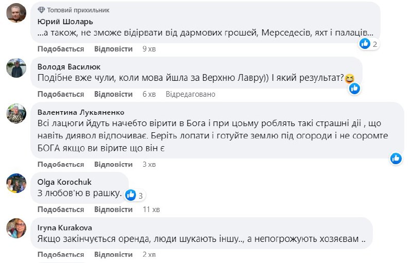The image size is (412, 263).
Task: Click like reaction icon on Юрий Шоларь's comment
Action: tap(365, 44)
